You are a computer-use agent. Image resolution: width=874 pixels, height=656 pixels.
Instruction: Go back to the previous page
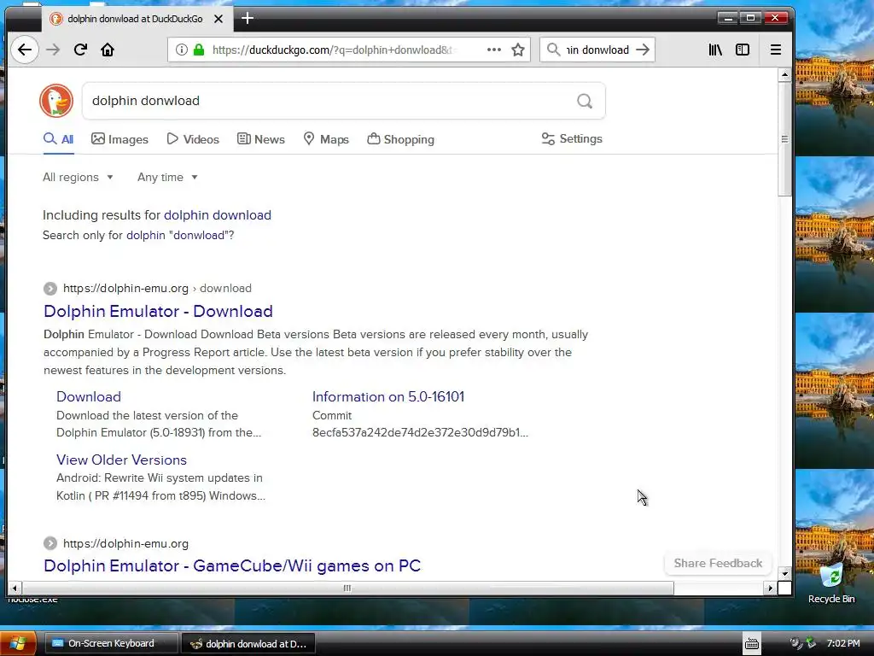tap(25, 50)
